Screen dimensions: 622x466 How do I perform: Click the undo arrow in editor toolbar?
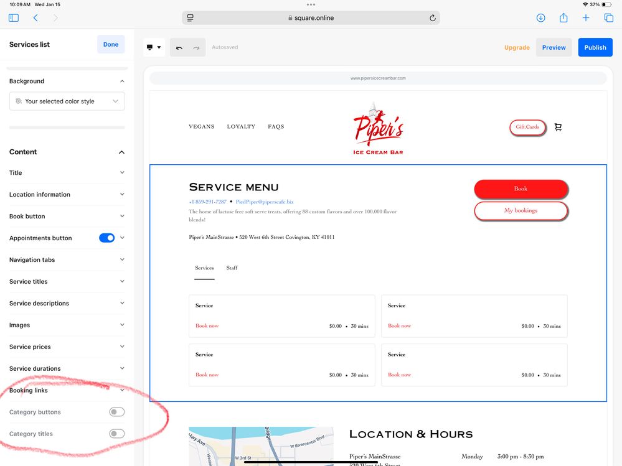pos(179,47)
